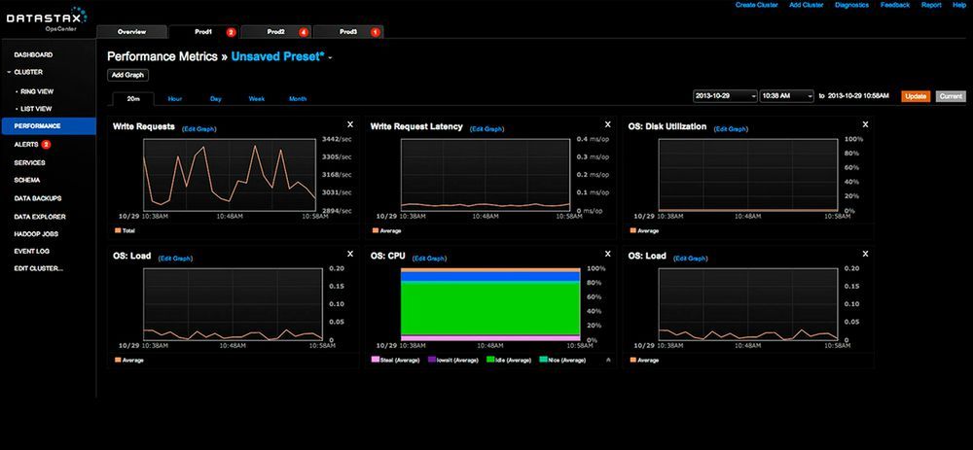973x450 pixels.
Task: Switch to the Hour time range tab
Action: 174,99
